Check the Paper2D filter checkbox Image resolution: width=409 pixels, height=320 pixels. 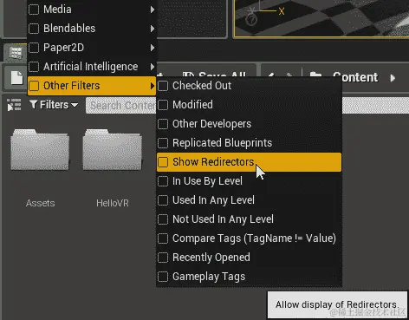click(x=34, y=48)
